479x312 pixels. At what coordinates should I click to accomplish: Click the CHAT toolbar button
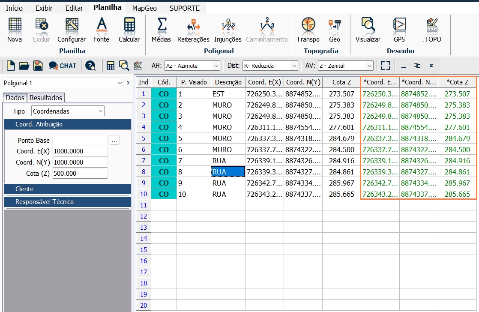click(x=62, y=66)
